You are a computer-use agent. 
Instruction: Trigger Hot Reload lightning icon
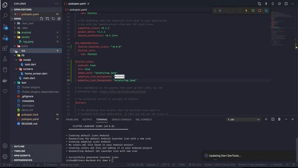(x=246, y=11)
